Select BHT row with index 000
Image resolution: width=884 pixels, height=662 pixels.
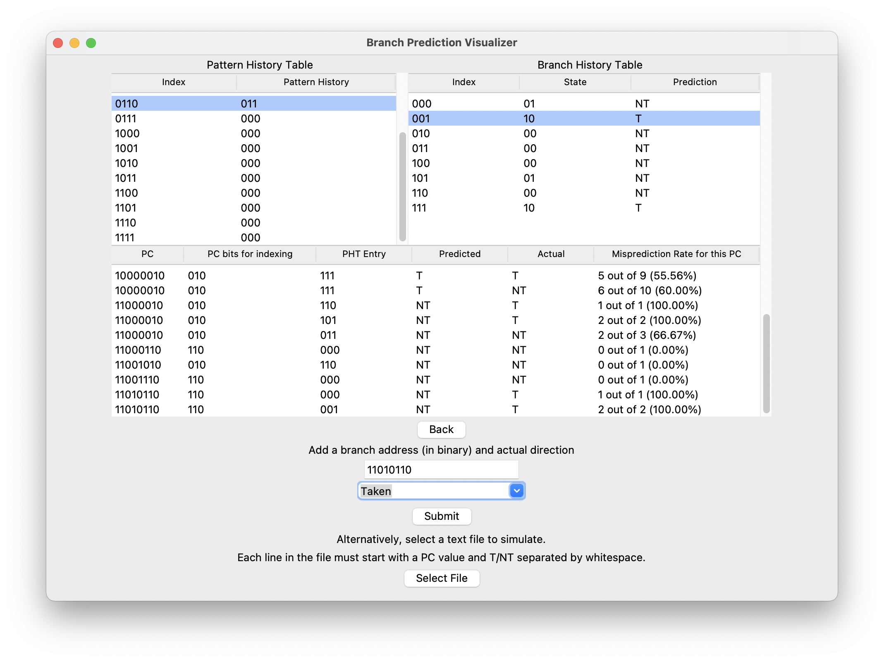click(x=583, y=104)
